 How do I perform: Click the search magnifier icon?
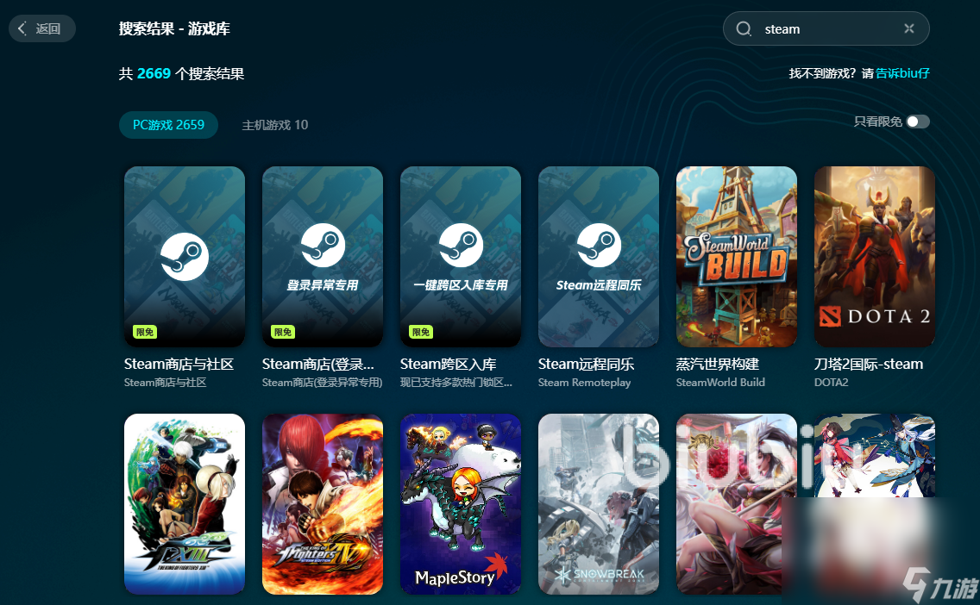(x=743, y=28)
